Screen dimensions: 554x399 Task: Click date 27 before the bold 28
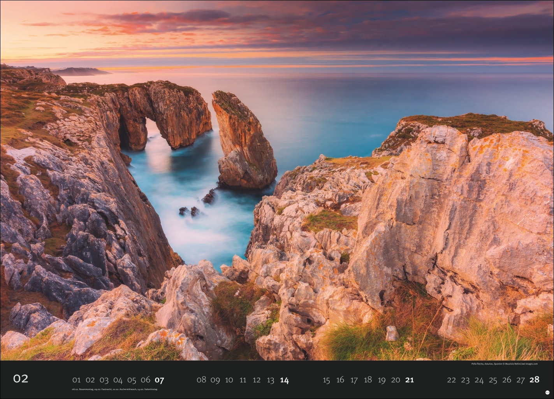pyautogui.click(x=521, y=380)
